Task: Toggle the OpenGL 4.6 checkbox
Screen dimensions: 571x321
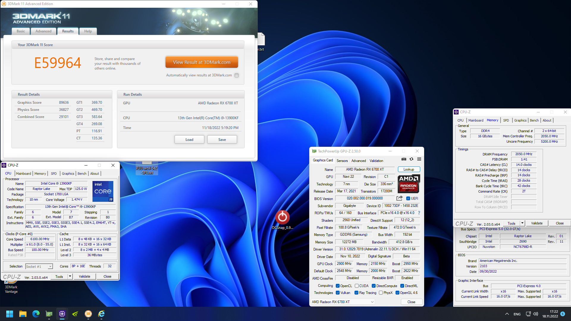Action: pos(397,293)
